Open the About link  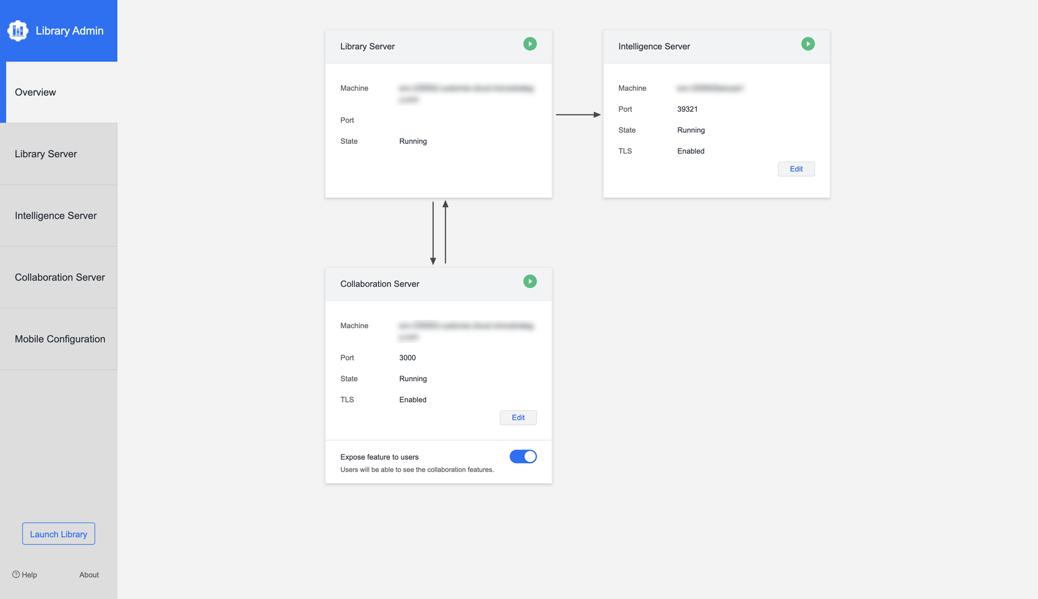89,575
